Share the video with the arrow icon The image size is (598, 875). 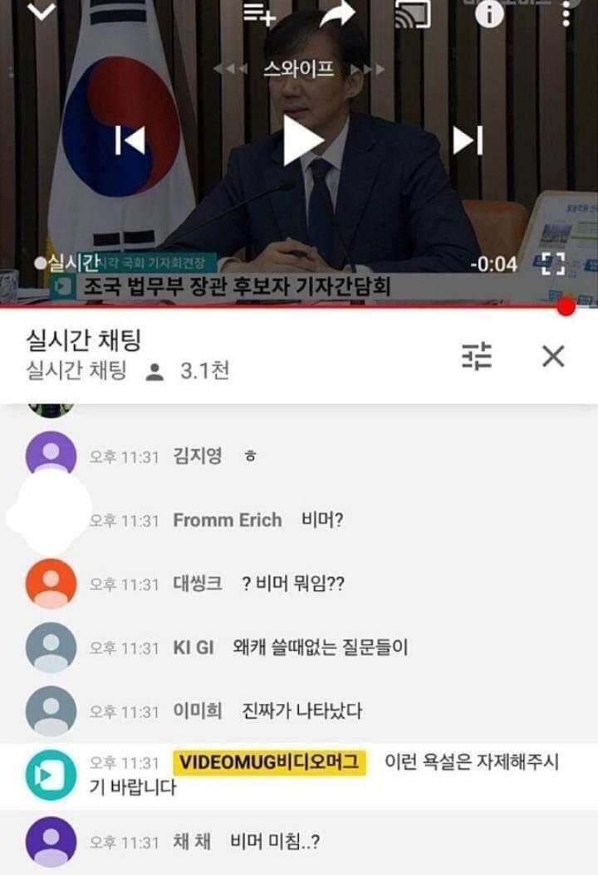click(x=337, y=12)
